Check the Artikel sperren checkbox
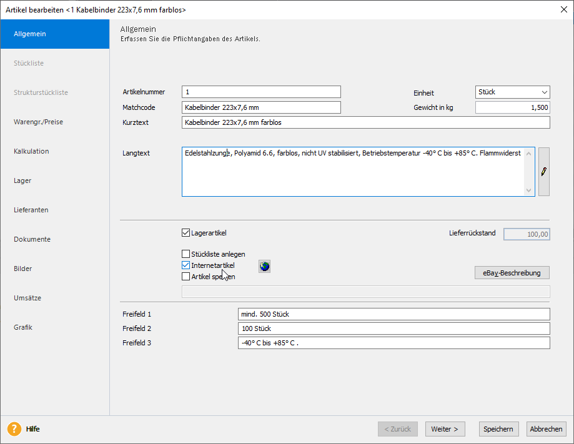Screen dimensions: 574x444 pos(186,277)
